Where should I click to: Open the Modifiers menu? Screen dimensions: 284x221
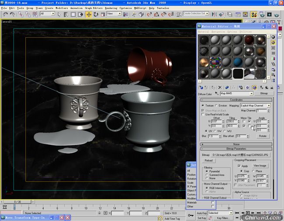tap(62, 8)
